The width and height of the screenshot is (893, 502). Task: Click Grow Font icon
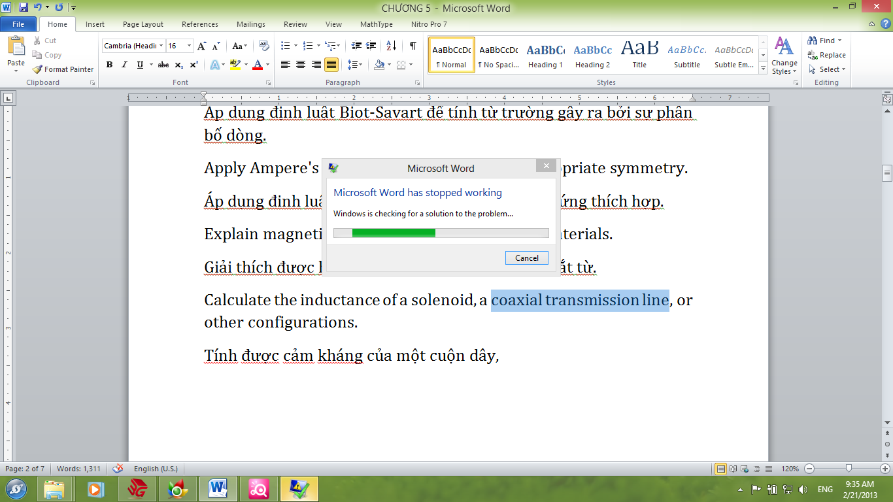202,46
